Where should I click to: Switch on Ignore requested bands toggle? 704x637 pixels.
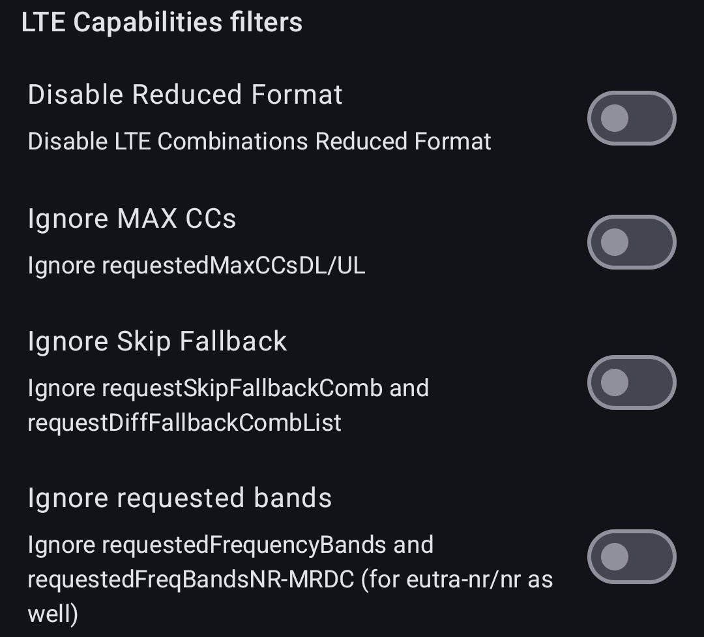631,557
